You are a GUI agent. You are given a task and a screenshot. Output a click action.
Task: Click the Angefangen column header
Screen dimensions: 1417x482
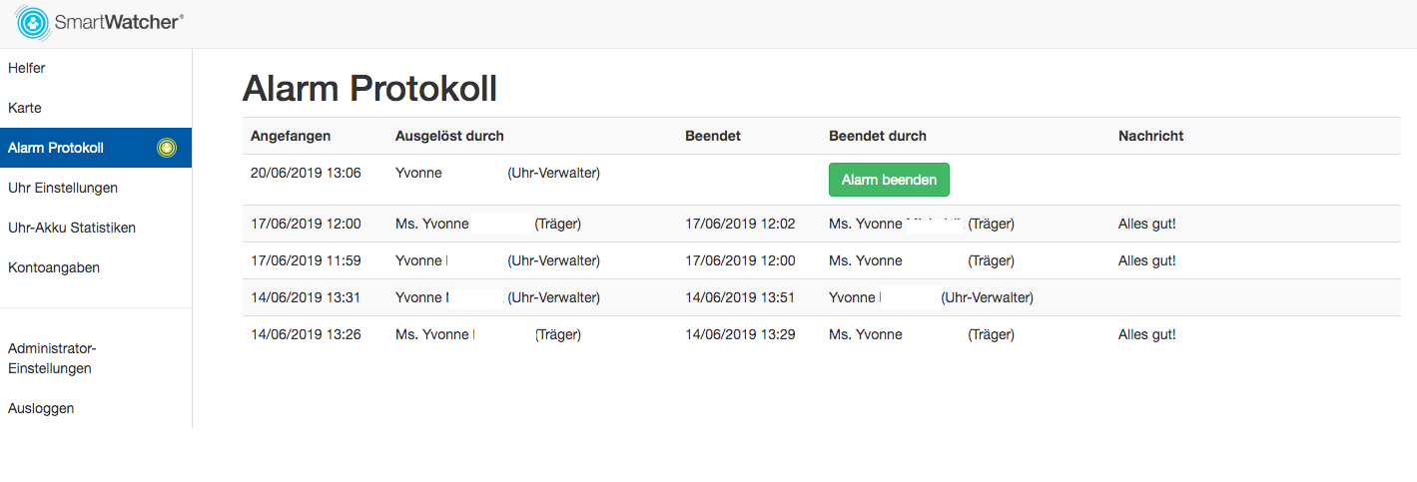[x=291, y=136]
